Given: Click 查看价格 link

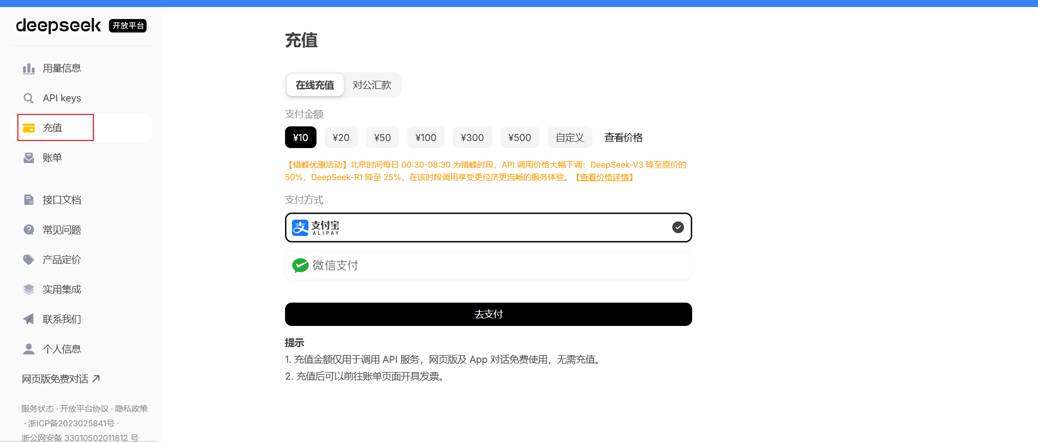Looking at the screenshot, I should pos(623,138).
